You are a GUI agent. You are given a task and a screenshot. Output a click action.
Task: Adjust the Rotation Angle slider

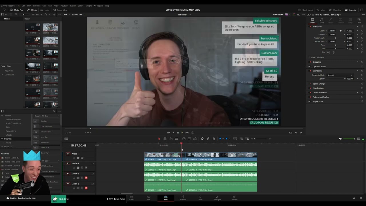(335, 38)
